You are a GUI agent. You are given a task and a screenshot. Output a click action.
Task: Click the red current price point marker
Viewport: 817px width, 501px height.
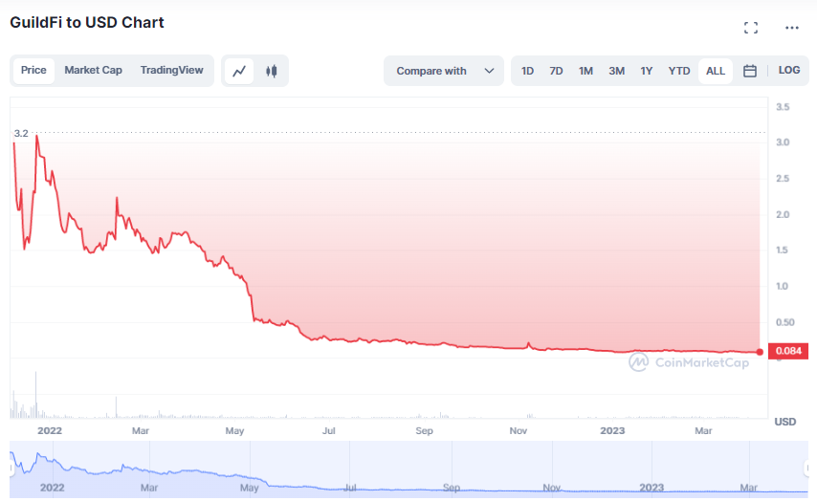(760, 352)
